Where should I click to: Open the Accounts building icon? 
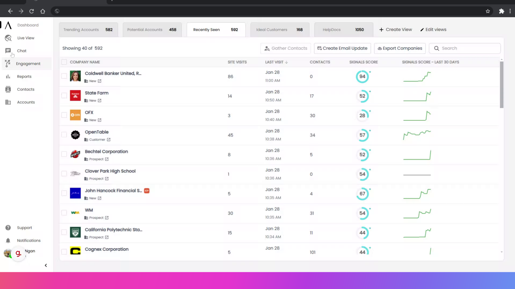click(8, 102)
